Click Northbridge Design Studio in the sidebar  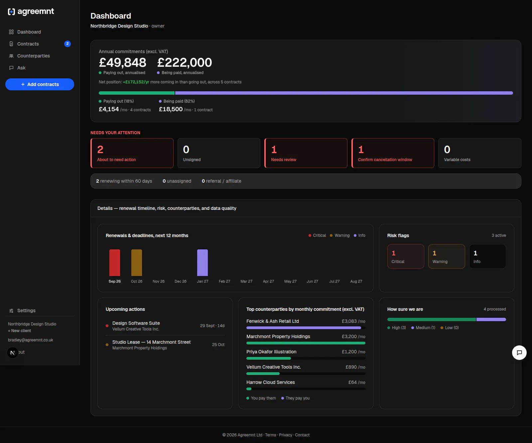pyautogui.click(x=32, y=324)
